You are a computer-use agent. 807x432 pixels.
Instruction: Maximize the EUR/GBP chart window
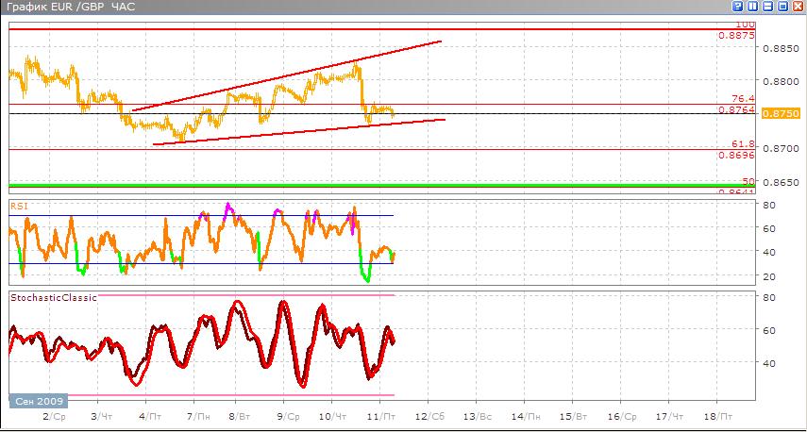point(783,7)
